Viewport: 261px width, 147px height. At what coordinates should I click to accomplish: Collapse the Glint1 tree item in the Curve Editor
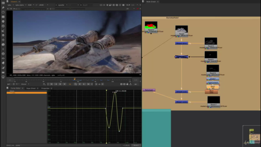[x=8, y=91]
